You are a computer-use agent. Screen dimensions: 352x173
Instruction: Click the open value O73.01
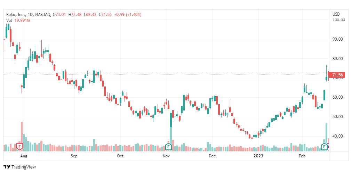[x=59, y=15]
